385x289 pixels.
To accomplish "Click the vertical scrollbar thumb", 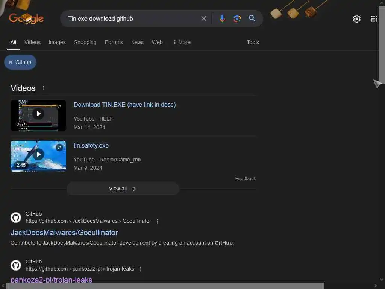I will click(x=382, y=45).
